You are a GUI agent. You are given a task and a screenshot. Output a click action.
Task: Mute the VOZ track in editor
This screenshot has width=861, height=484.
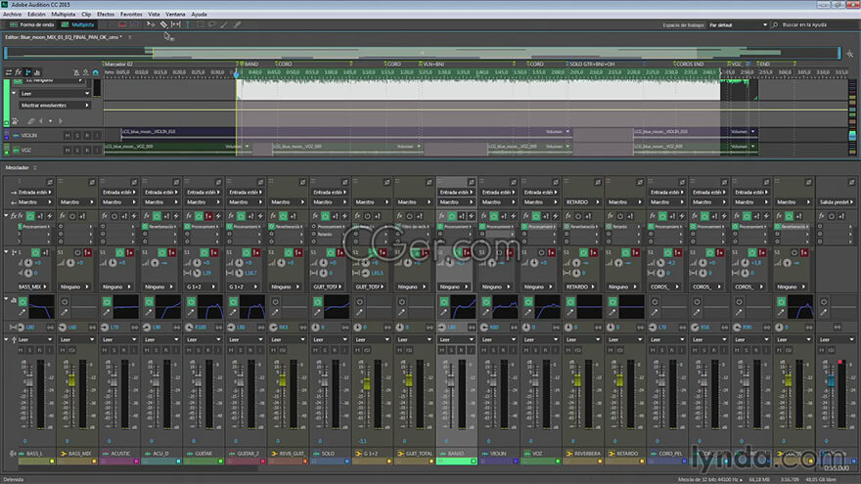(68, 151)
